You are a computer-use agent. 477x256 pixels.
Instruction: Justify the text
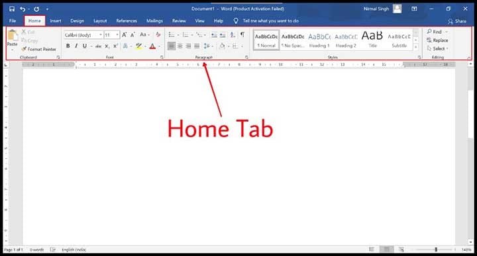pyautogui.click(x=197, y=46)
